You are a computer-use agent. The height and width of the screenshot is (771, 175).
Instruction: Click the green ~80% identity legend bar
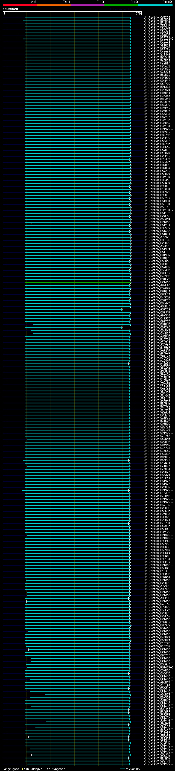tap(121, 5)
